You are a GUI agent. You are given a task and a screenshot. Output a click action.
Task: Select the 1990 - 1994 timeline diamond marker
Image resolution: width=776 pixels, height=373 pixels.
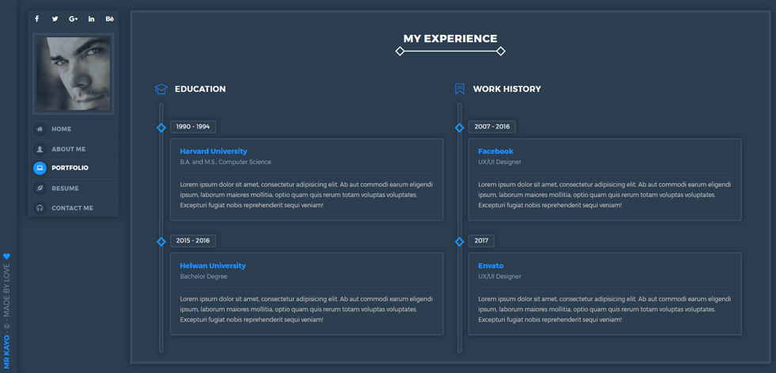[161, 128]
